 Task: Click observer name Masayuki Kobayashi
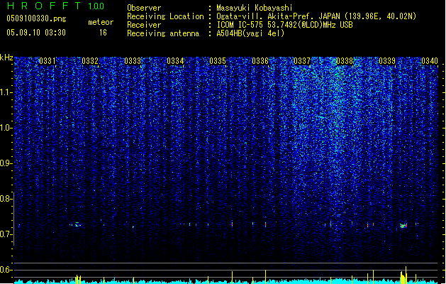[255, 8]
